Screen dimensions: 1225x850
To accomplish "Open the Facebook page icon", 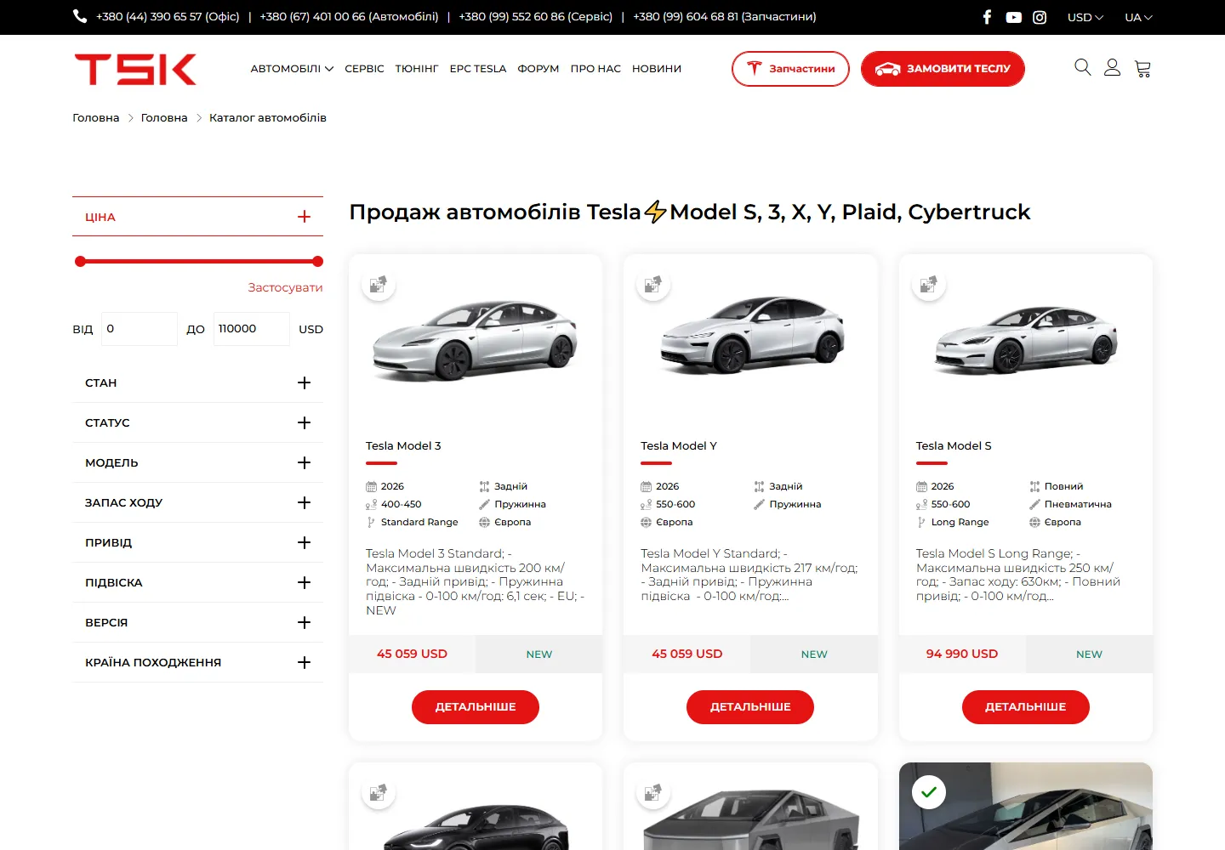I will coord(987,17).
